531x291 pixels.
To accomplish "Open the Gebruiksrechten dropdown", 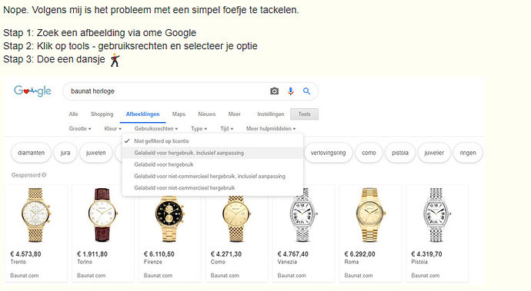I will point(156,129).
